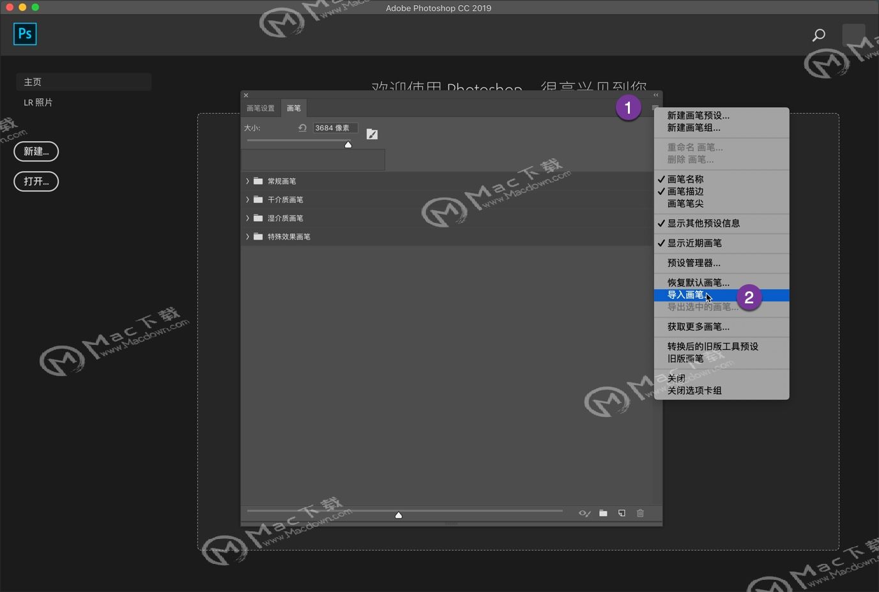Click the 湿介质画笔 group name
This screenshot has height=592, width=879.
point(286,218)
